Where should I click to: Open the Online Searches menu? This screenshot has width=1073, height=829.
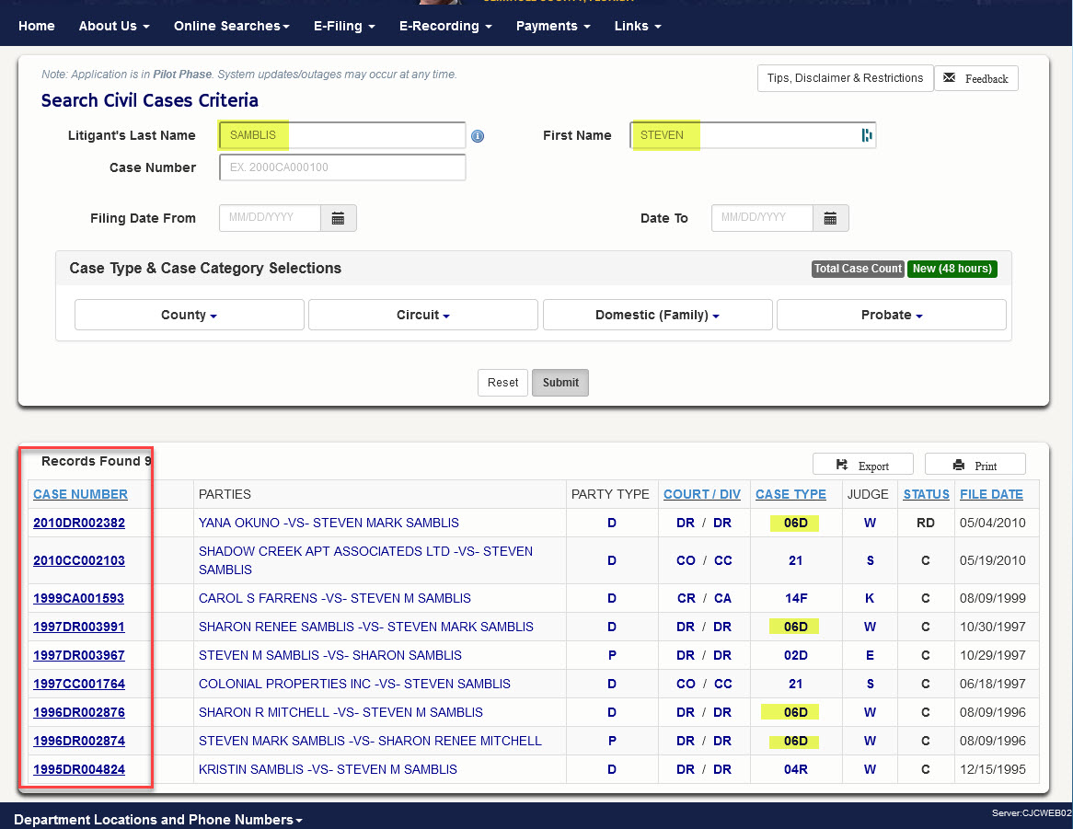(x=231, y=26)
